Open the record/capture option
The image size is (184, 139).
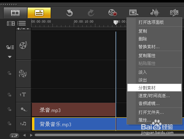[x=112, y=12]
